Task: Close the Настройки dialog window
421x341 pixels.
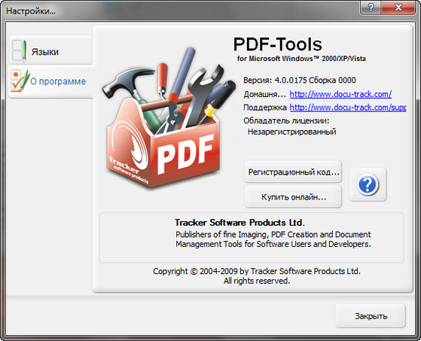Action: (398, 8)
